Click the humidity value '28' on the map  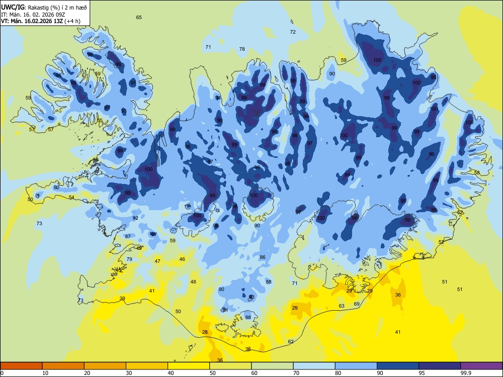(x=205, y=332)
